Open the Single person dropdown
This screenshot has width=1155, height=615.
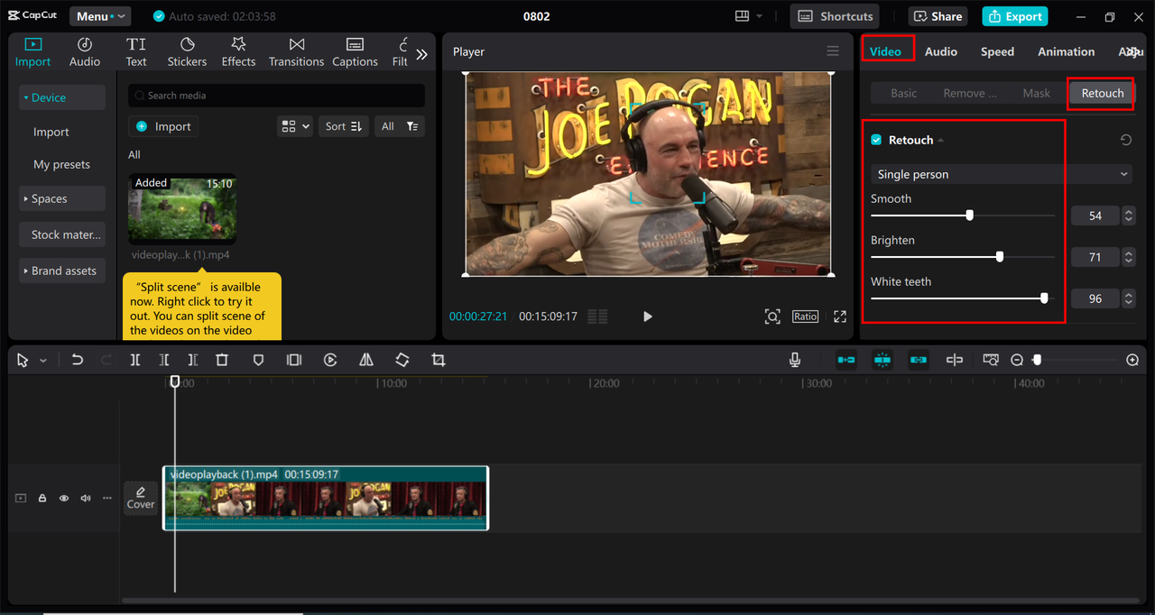(x=1001, y=174)
